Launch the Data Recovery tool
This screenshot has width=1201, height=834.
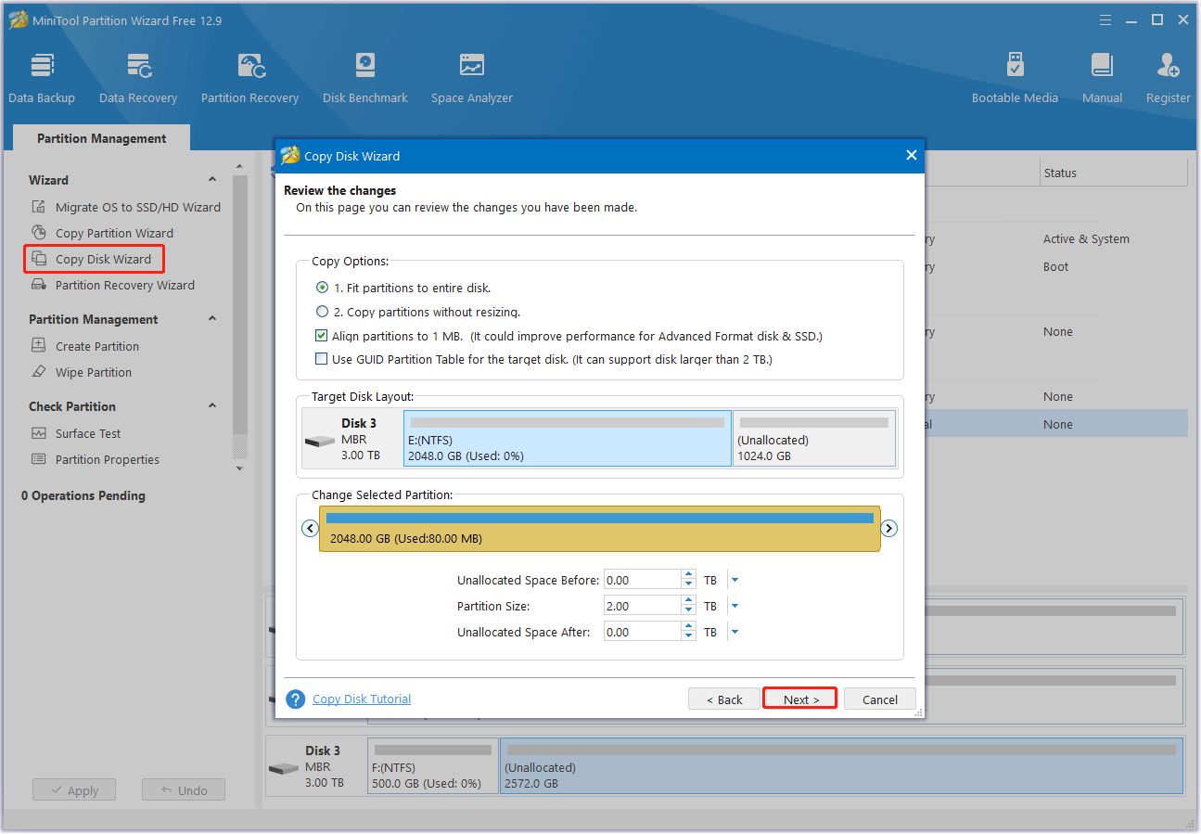click(x=138, y=78)
